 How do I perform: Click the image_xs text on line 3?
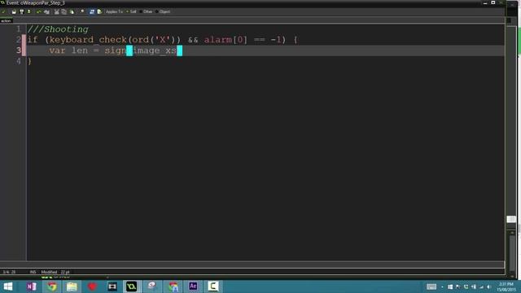click(155, 50)
